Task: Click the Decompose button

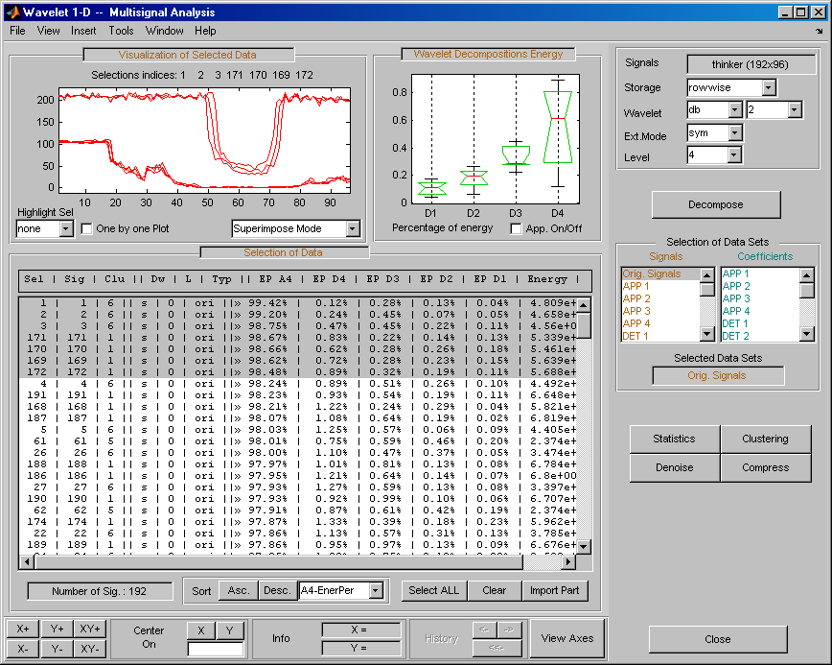Action: pyautogui.click(x=716, y=204)
